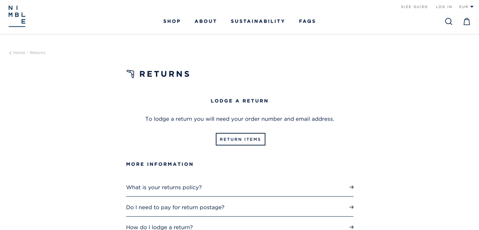Image resolution: width=479 pixels, height=230 pixels.
Task: Open the EUR currency dropdown
Action: click(x=466, y=7)
